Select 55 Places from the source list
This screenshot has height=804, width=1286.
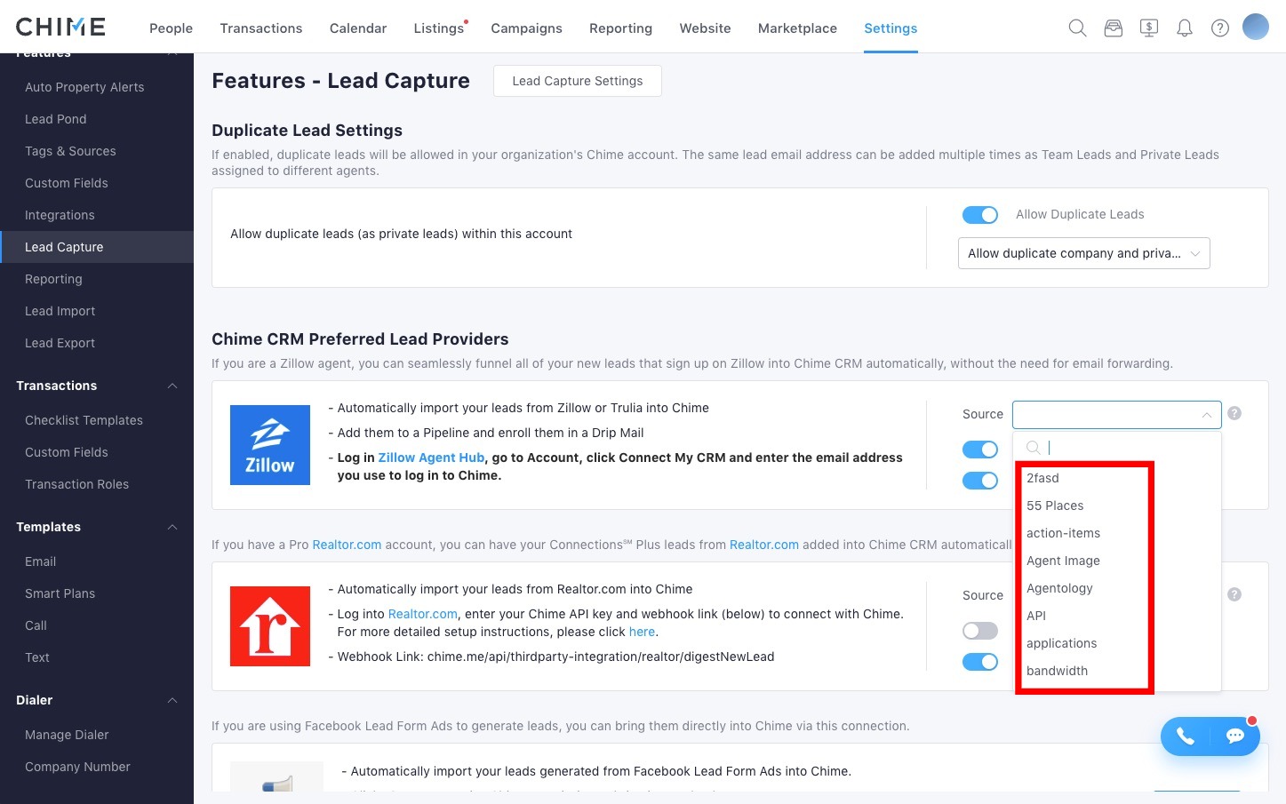click(1117, 505)
